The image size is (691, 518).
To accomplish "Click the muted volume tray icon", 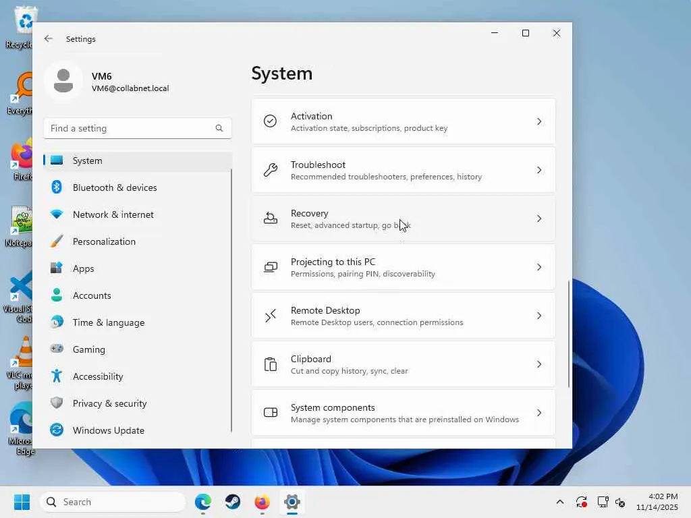I will tap(620, 502).
